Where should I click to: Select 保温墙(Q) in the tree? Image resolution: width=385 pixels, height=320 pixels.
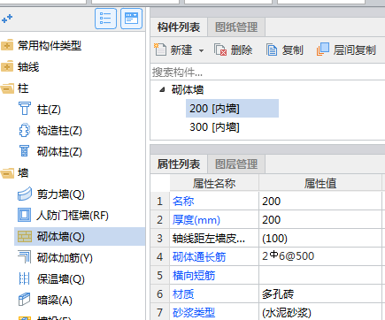click(x=61, y=279)
